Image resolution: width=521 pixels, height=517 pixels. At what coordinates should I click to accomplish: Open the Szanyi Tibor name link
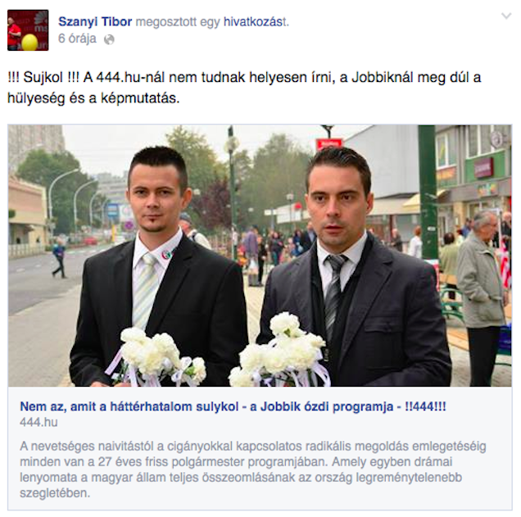click(x=95, y=22)
